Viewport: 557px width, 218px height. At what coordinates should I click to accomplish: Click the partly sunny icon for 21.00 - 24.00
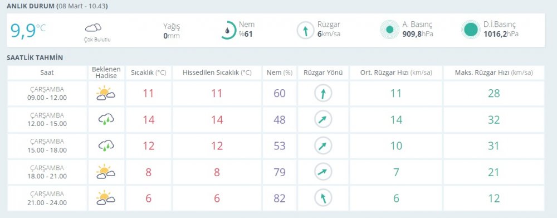click(106, 198)
